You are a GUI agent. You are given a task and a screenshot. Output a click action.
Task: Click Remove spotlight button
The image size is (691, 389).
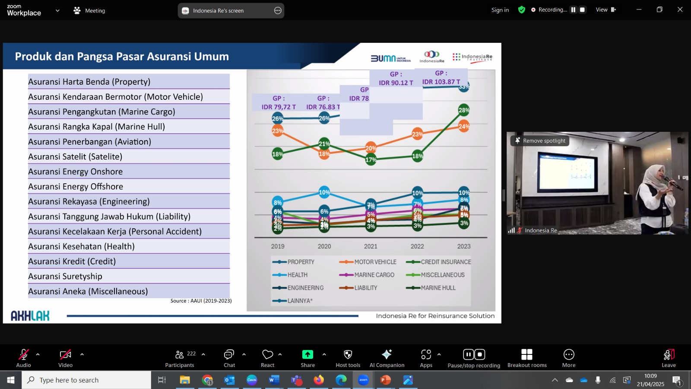coord(540,141)
